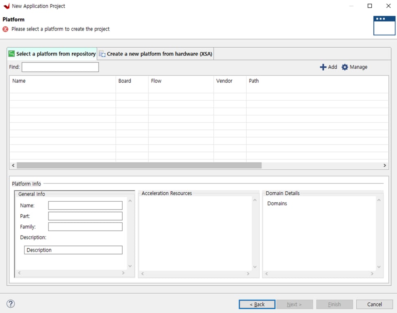Click the Next button
397x313 pixels.
[x=294, y=304]
